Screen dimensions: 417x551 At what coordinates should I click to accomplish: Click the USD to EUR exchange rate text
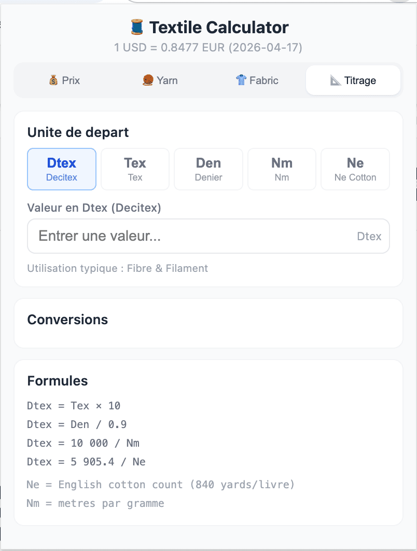208,48
